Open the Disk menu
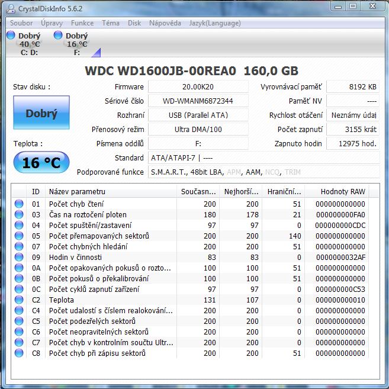The height and width of the screenshot is (389, 389). [x=134, y=23]
